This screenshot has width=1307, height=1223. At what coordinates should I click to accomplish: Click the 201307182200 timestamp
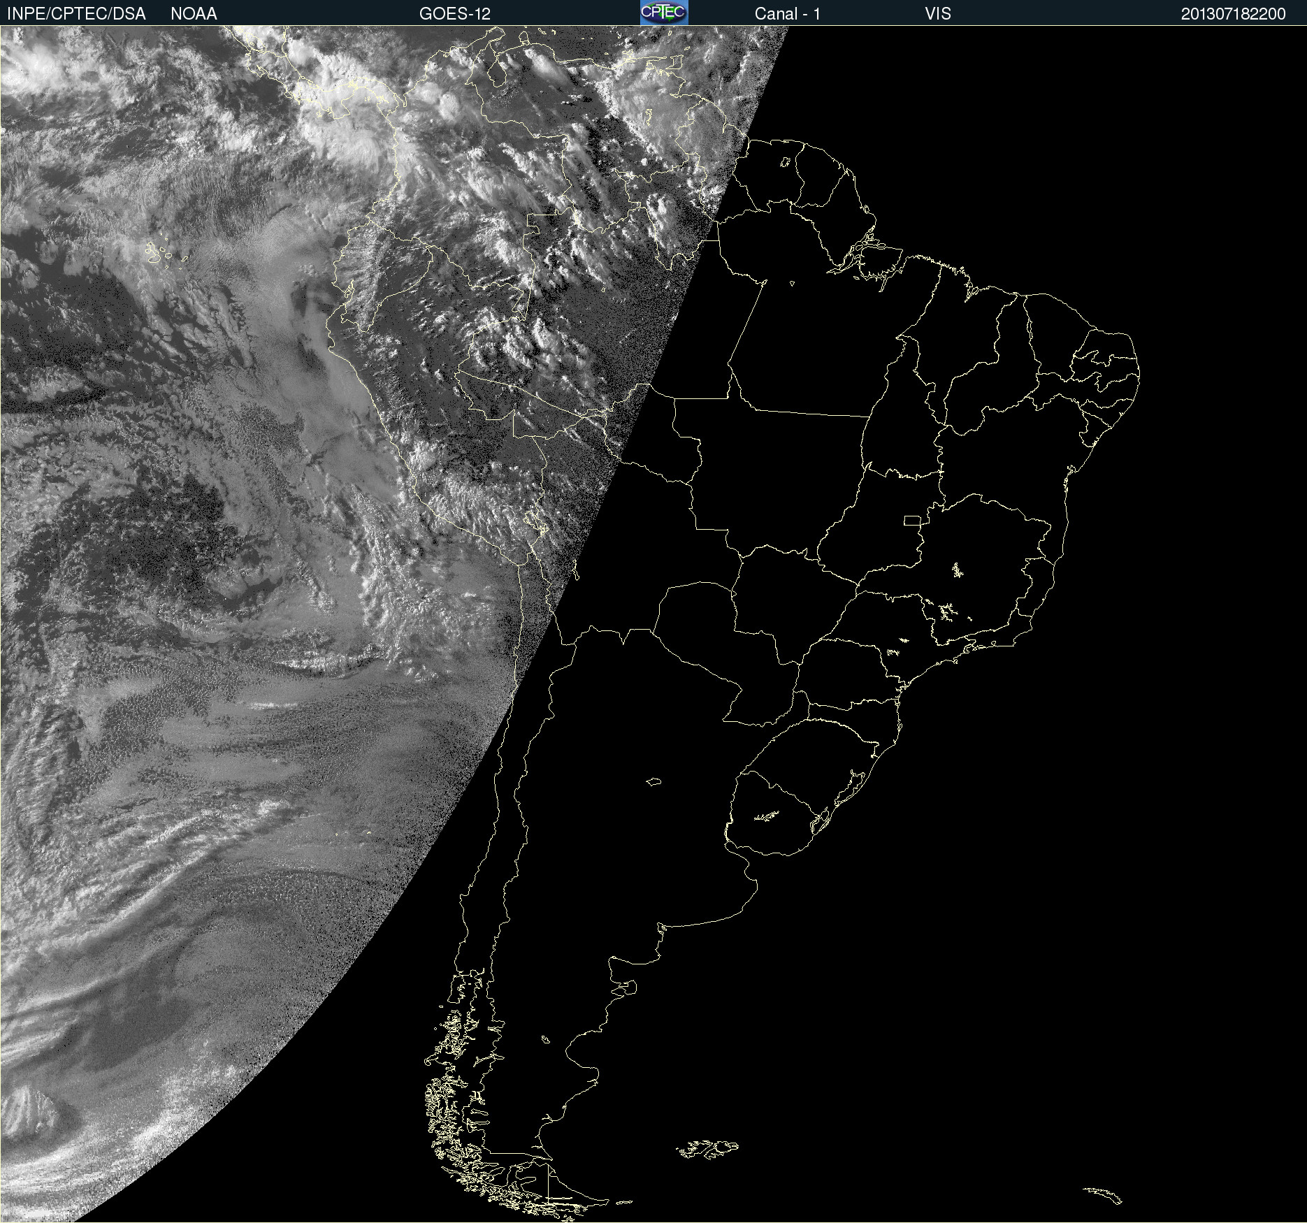pos(1233,14)
